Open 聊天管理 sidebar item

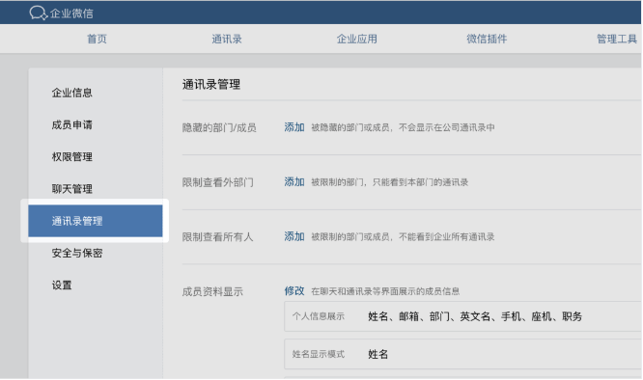(x=72, y=189)
